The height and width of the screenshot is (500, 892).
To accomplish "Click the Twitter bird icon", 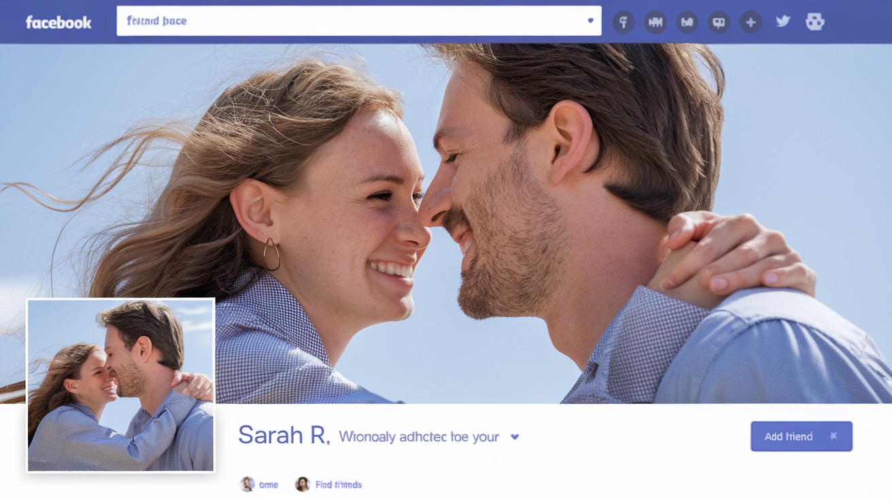I will pyautogui.click(x=783, y=22).
